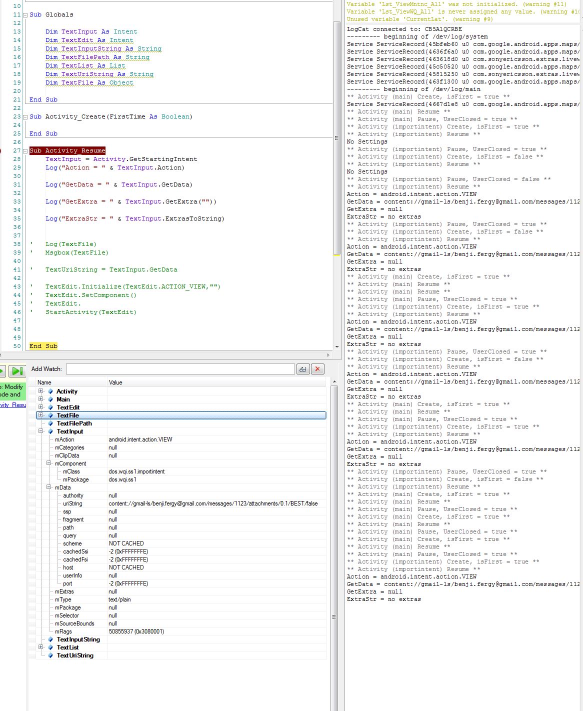Click the Add Watch input field

(x=180, y=369)
